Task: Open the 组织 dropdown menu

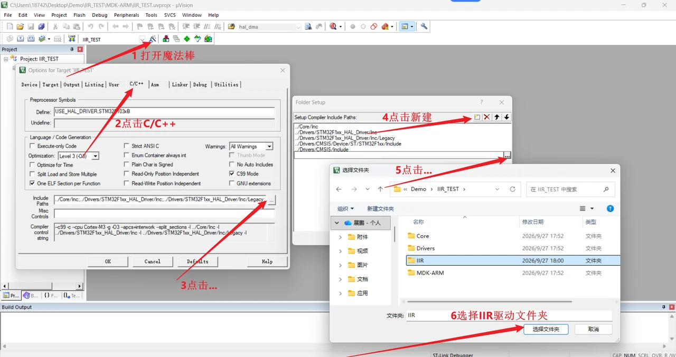Action: point(345,209)
